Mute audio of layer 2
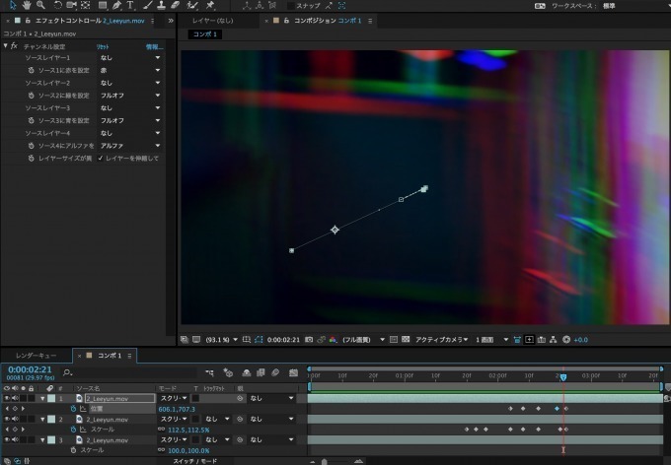The height and width of the screenshot is (465, 671). (x=15, y=419)
